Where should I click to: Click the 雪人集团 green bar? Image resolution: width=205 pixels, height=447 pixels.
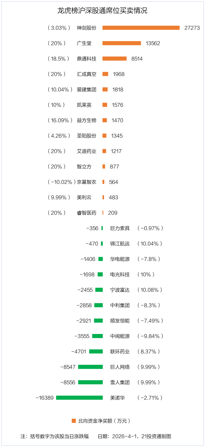pyautogui.click(x=90, y=382)
